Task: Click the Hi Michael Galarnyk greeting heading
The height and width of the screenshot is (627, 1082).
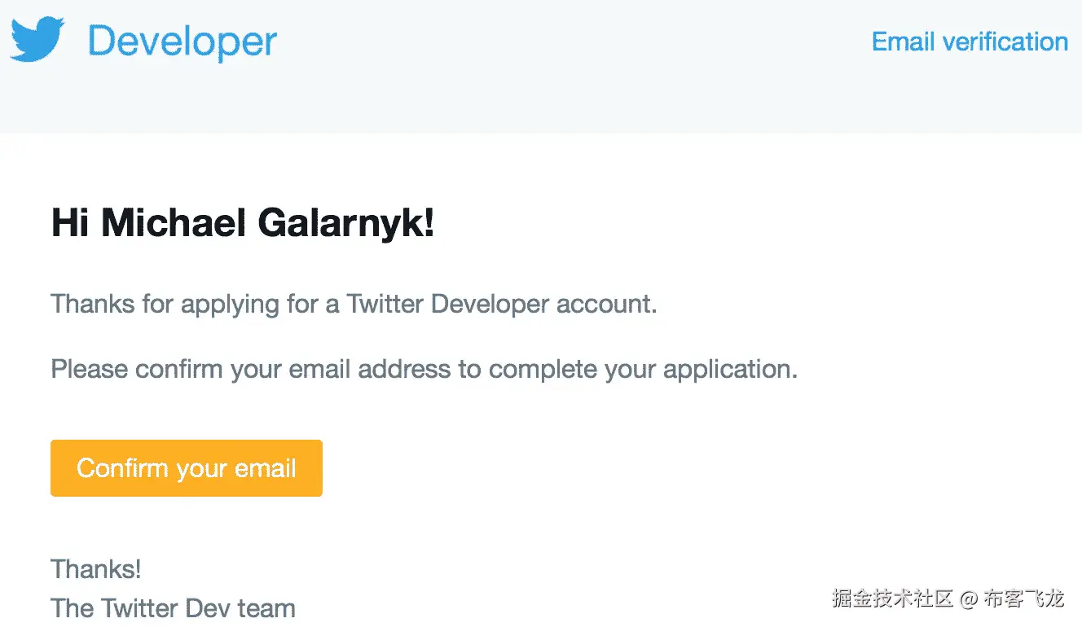Action: point(243,222)
